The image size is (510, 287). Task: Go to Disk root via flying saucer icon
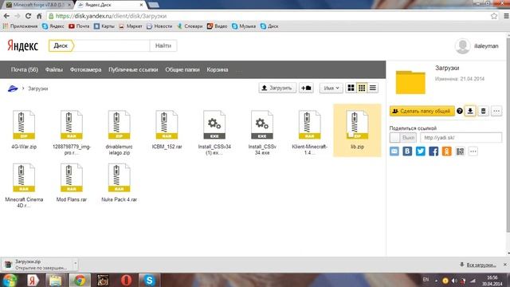(x=13, y=88)
